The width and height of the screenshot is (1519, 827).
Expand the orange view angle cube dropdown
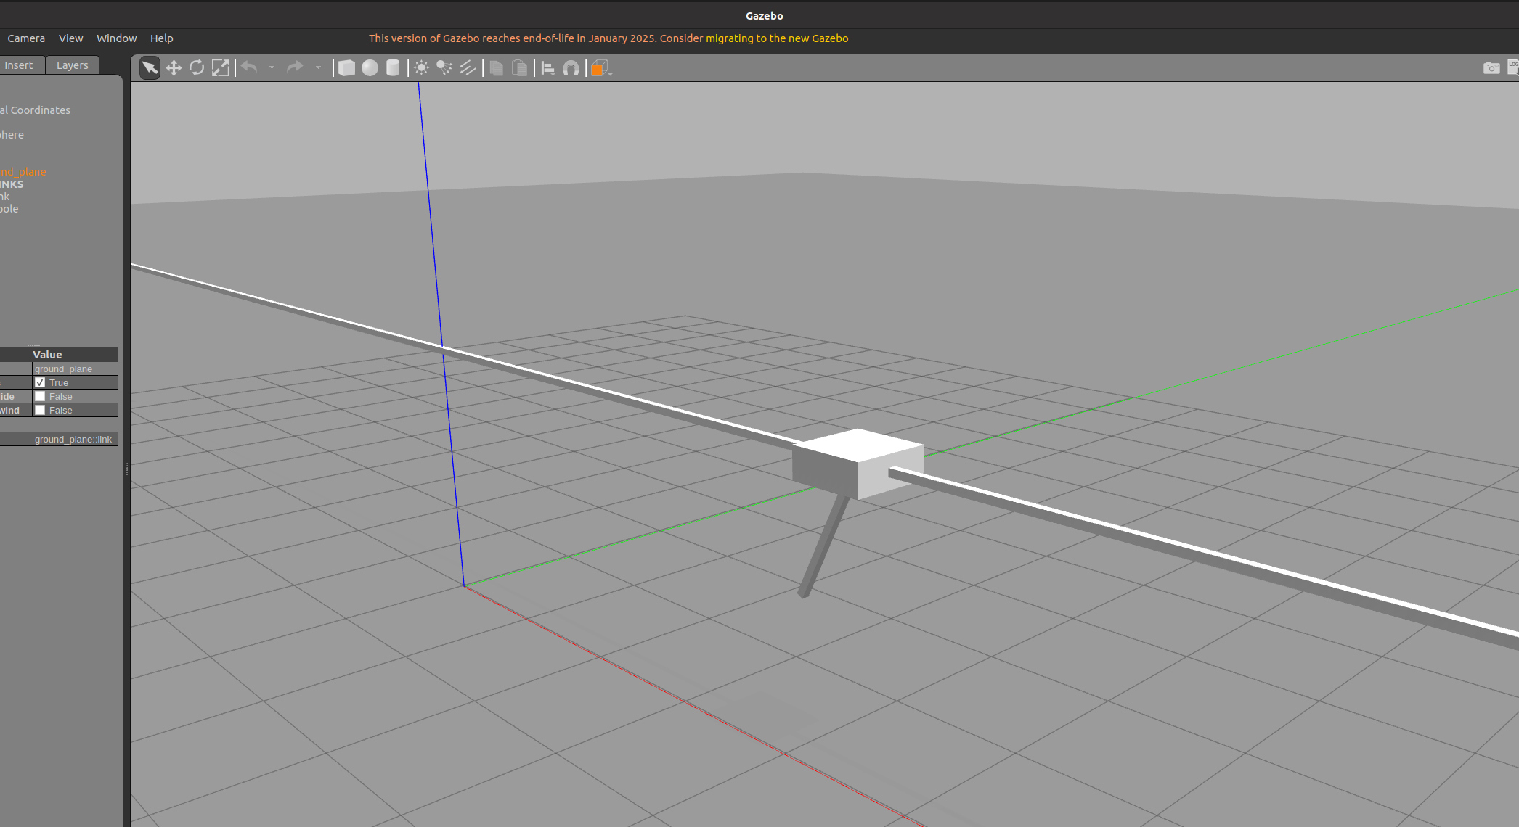(611, 73)
